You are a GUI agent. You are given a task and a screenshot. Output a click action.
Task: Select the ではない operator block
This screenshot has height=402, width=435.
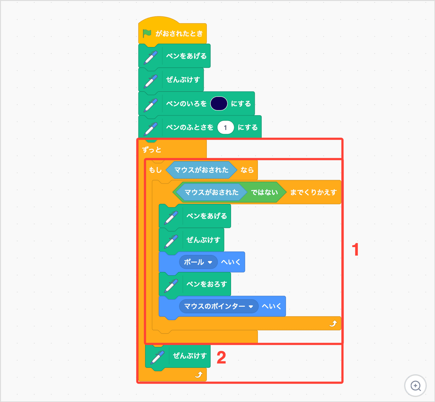click(264, 192)
